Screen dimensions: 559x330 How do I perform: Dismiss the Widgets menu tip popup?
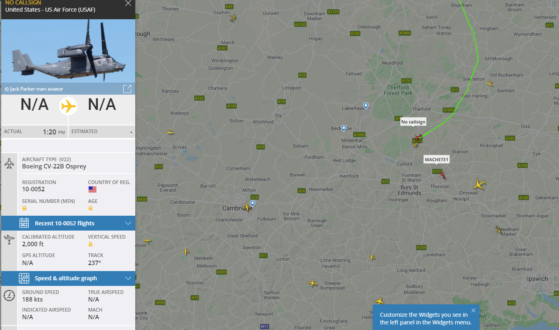point(474,310)
